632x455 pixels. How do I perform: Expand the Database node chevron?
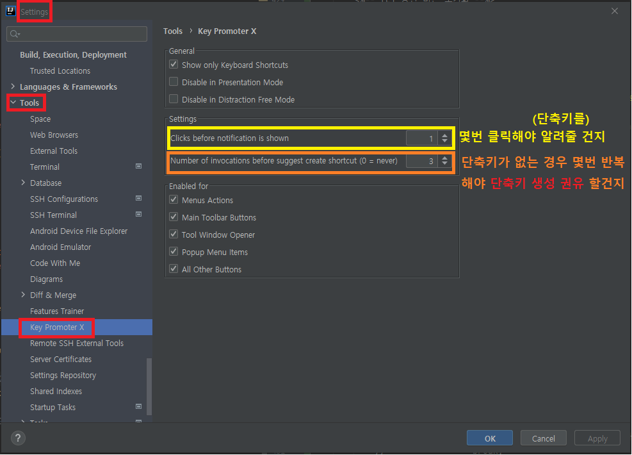[x=23, y=183]
